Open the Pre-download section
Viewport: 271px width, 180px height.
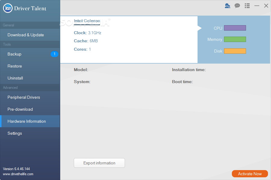[30, 109]
